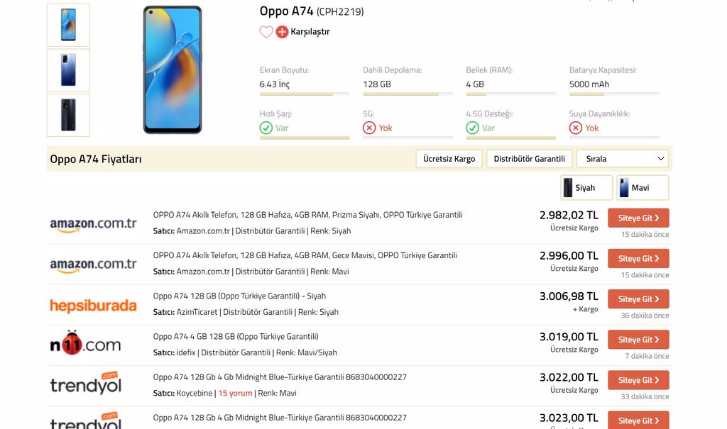727x429 pixels.
Task: Click the n11.com store logo
Action: pyautogui.click(x=85, y=343)
